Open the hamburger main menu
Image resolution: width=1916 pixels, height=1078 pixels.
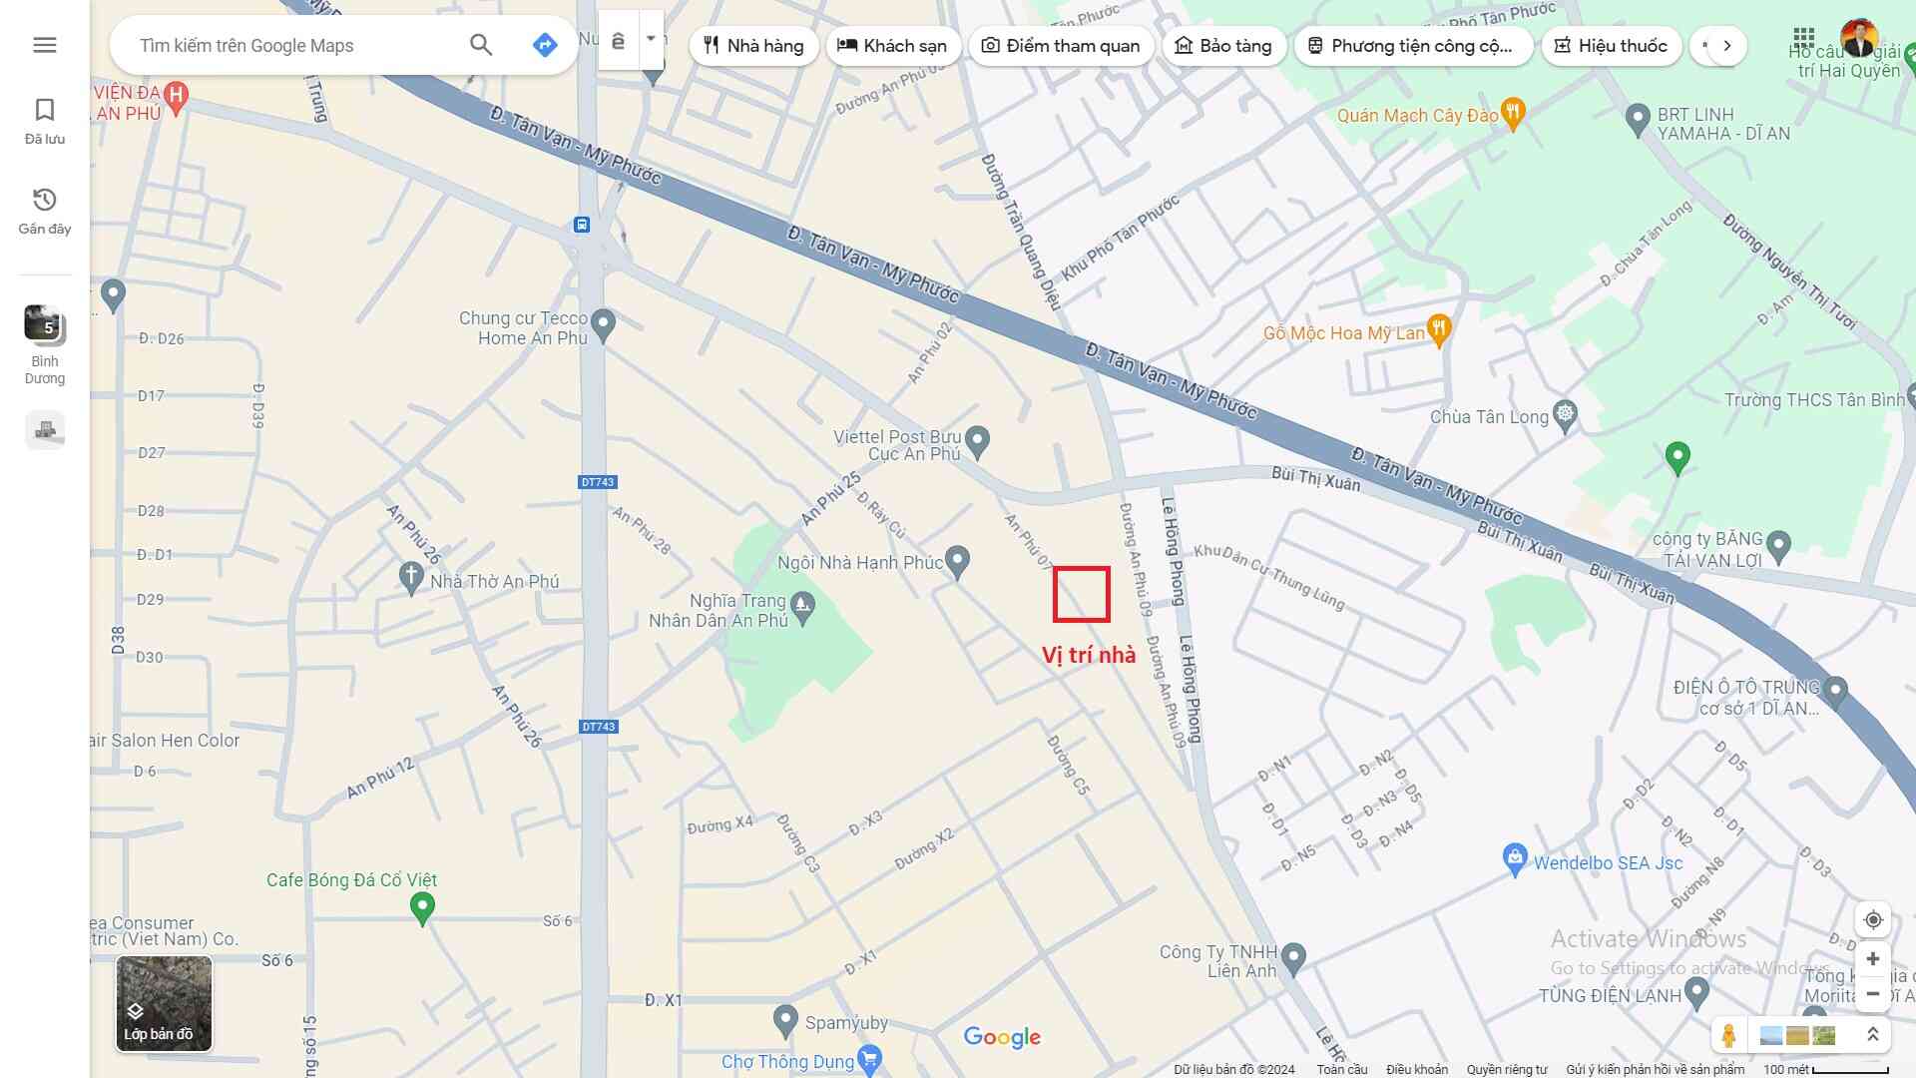(x=44, y=45)
